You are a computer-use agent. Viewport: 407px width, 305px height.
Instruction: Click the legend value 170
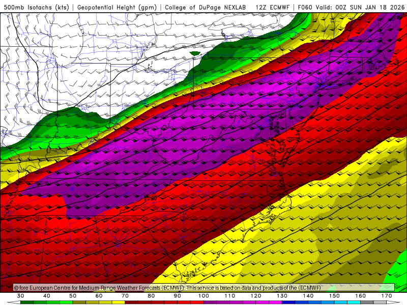click(x=387, y=296)
